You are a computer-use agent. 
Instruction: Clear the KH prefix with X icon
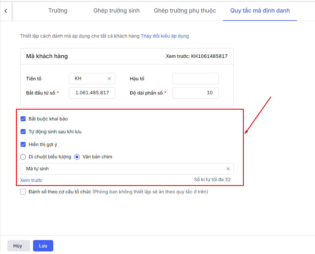(x=109, y=79)
